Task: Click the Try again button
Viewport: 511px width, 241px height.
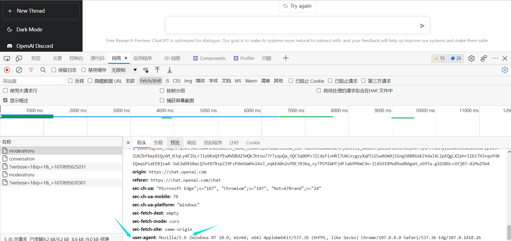Action: click(297, 6)
